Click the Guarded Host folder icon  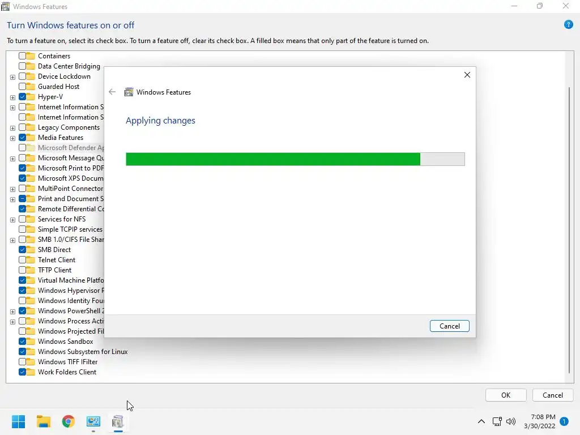click(x=31, y=87)
